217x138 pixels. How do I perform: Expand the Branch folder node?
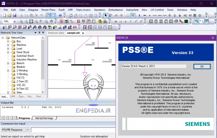(x=8, y=63)
